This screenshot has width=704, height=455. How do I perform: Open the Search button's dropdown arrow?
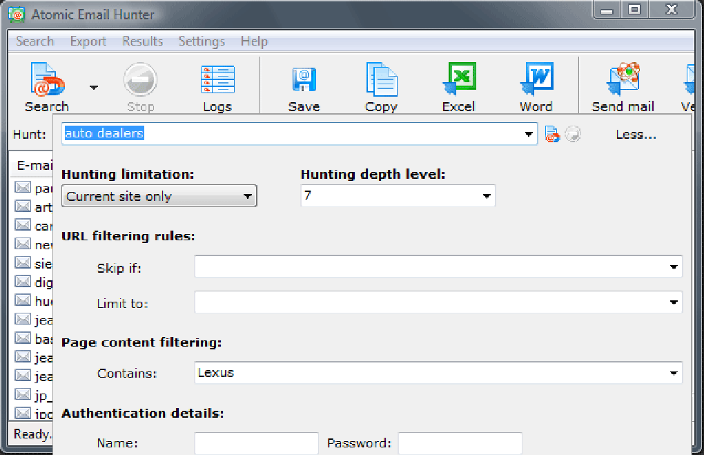(x=93, y=87)
